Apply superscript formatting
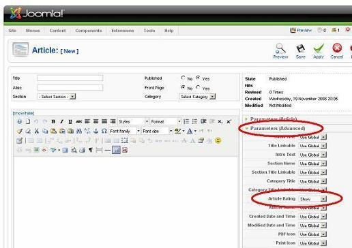This screenshot has height=248, width=352. coord(229,122)
